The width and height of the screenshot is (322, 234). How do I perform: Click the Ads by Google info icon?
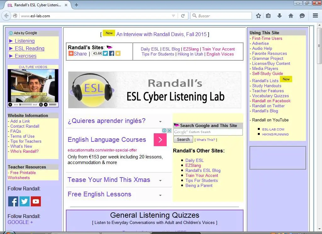click(x=11, y=33)
